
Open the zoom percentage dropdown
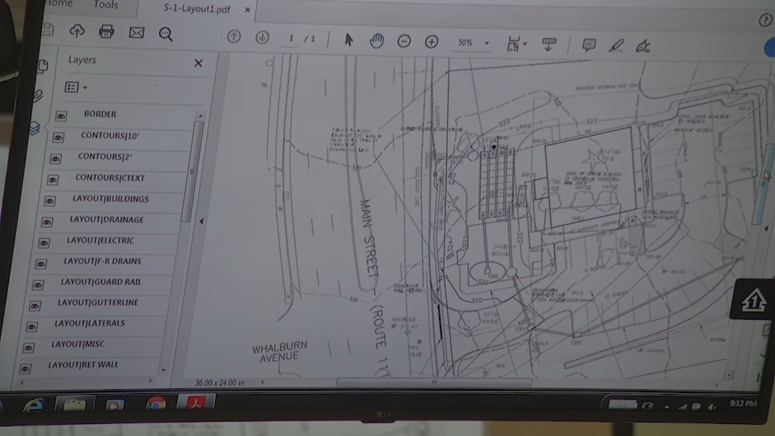pos(487,44)
